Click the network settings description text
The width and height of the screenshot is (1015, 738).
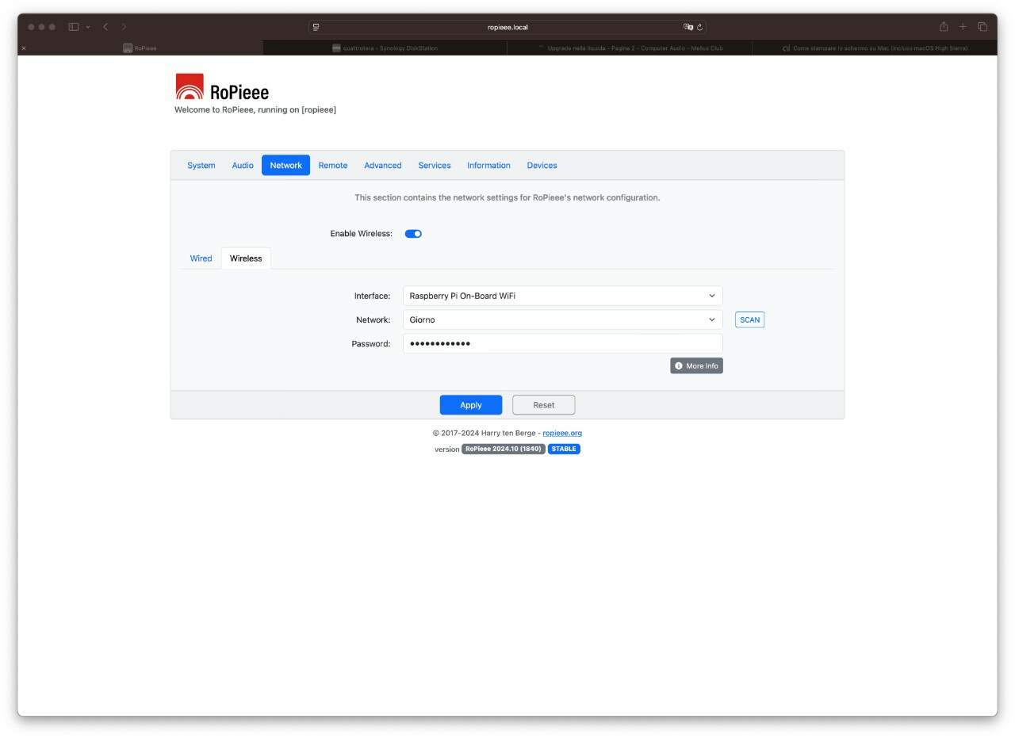(507, 197)
